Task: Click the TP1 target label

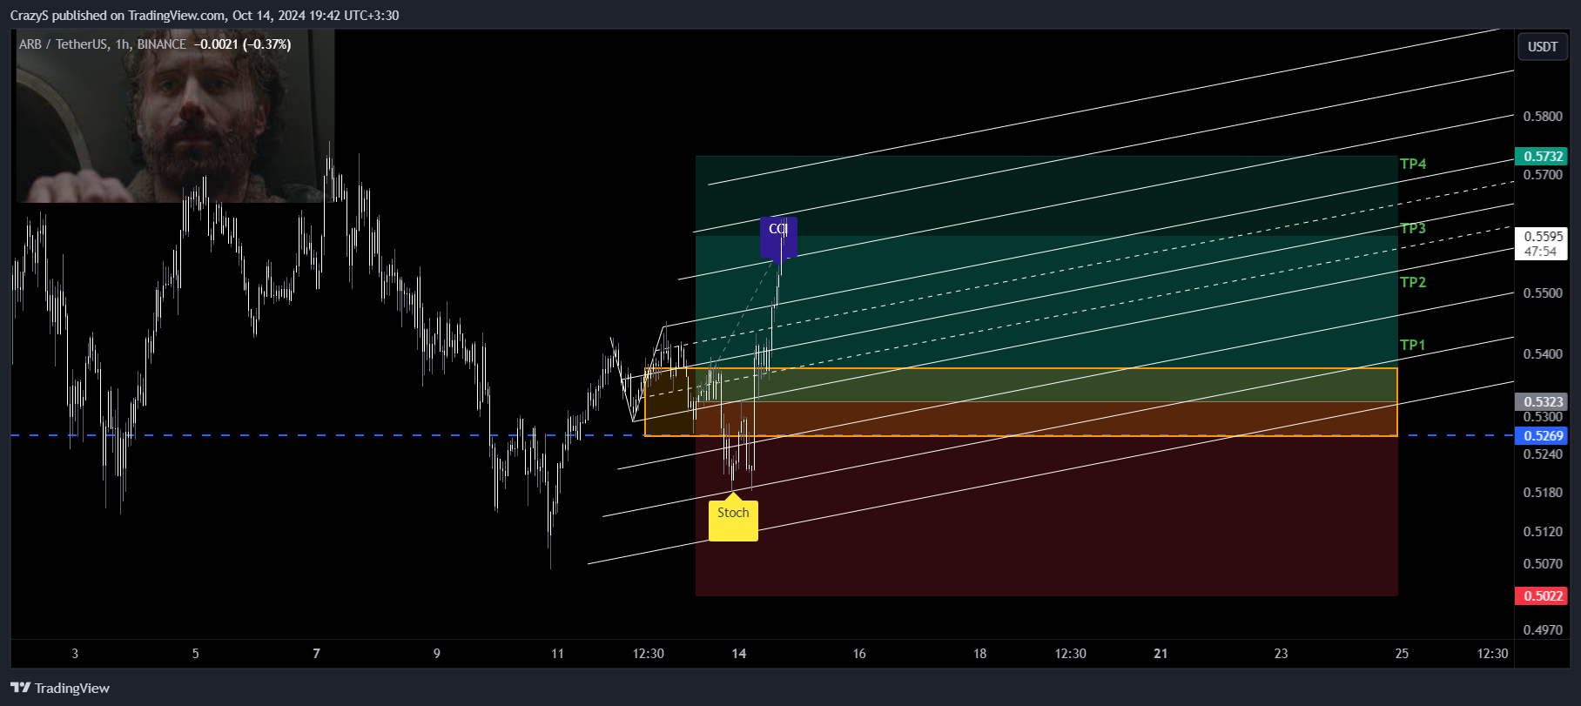Action: coord(1413,345)
